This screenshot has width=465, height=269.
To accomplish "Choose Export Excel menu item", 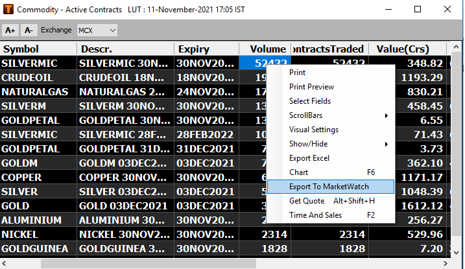I will [x=309, y=158].
